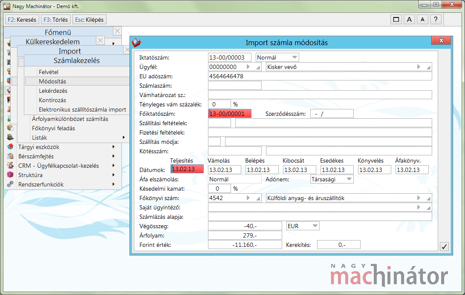465x295 pixels.
Task: Click the Forint érték field
Action: pyautogui.click(x=245, y=245)
